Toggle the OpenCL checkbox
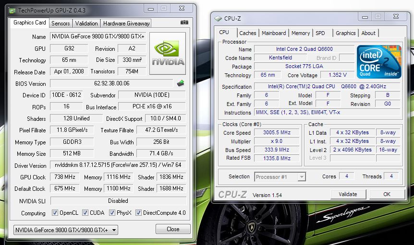 point(55,212)
